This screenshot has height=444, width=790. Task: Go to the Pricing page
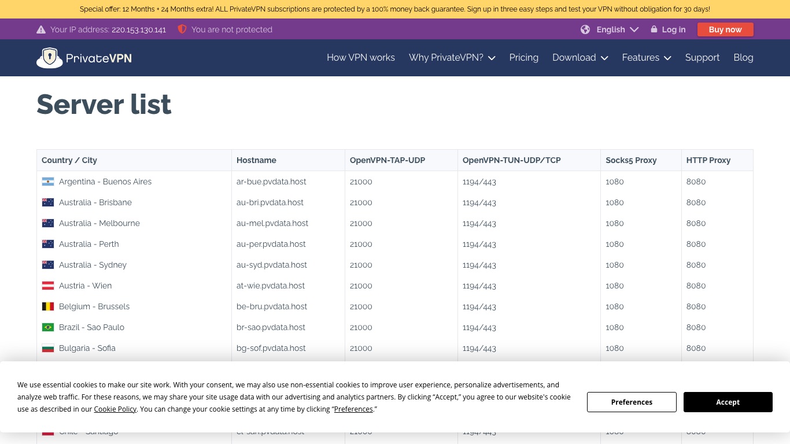click(524, 58)
